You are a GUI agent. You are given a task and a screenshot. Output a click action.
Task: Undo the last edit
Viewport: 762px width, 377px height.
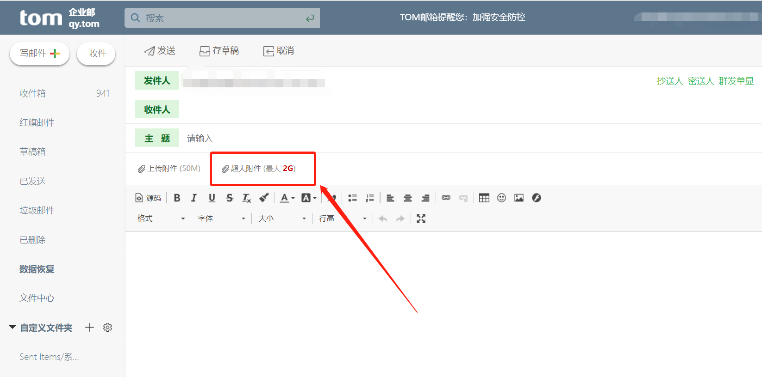point(383,219)
